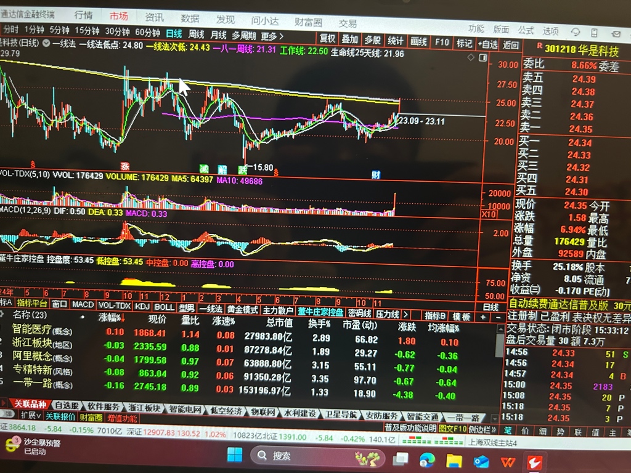631x473 pixels.
Task: Toggle +自选 to add to watchlist
Action: (x=488, y=44)
